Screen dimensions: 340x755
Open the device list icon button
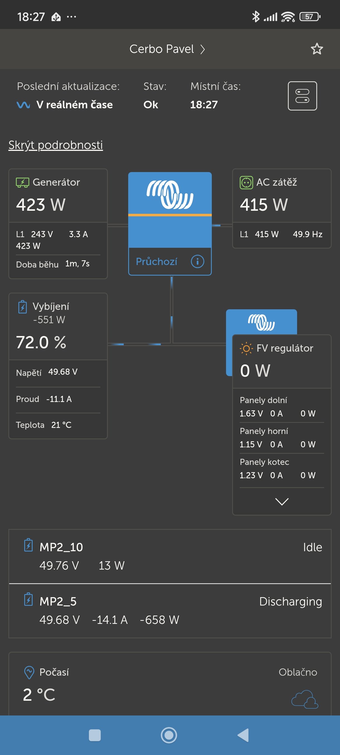302,96
